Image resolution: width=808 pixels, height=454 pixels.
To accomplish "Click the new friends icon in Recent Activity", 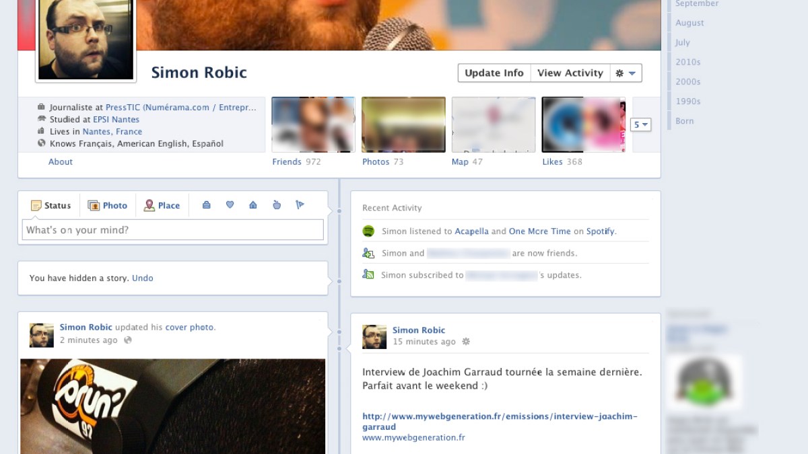I will (368, 253).
